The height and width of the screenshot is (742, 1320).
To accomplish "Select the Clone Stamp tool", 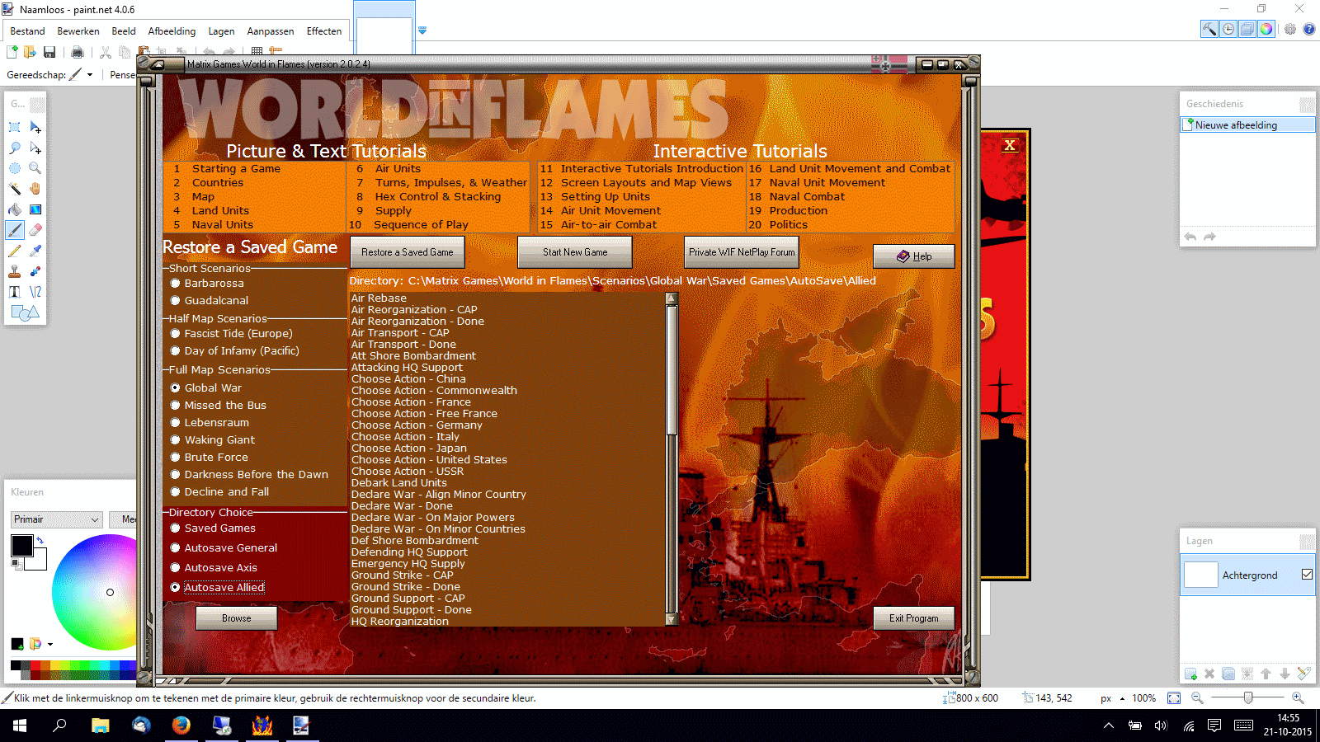I will [x=15, y=271].
